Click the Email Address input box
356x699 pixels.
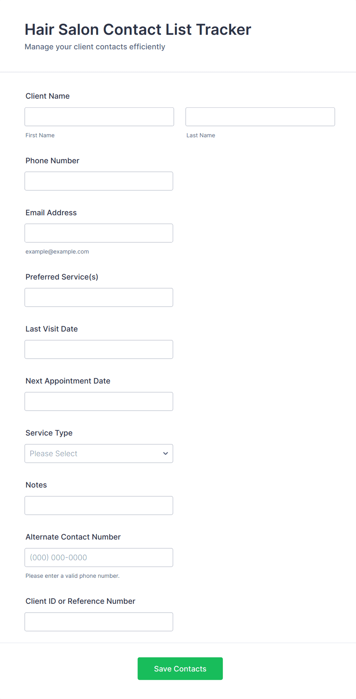[99, 233]
